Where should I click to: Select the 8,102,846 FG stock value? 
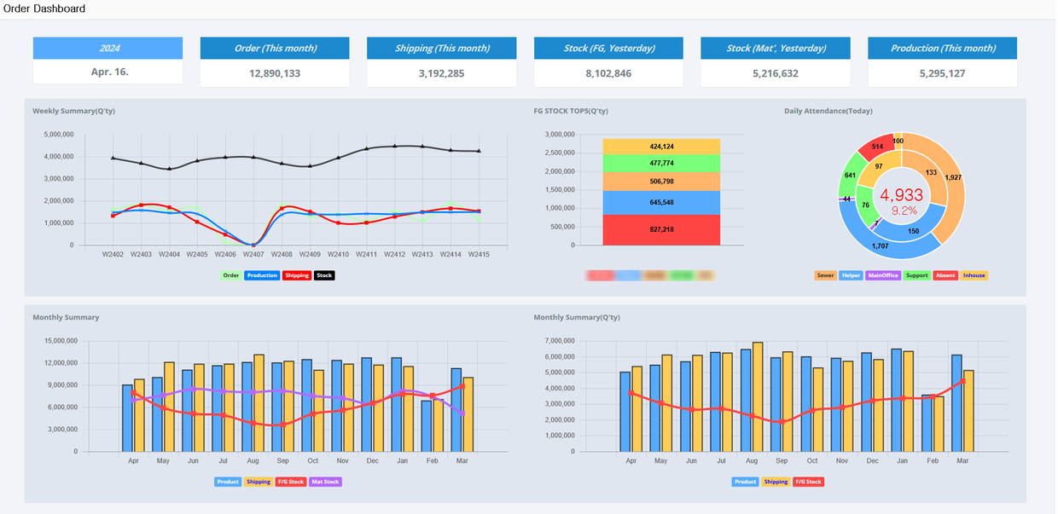pos(608,73)
